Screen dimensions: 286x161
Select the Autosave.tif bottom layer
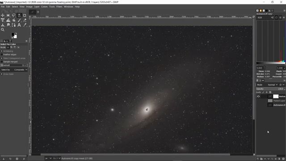[271, 105]
